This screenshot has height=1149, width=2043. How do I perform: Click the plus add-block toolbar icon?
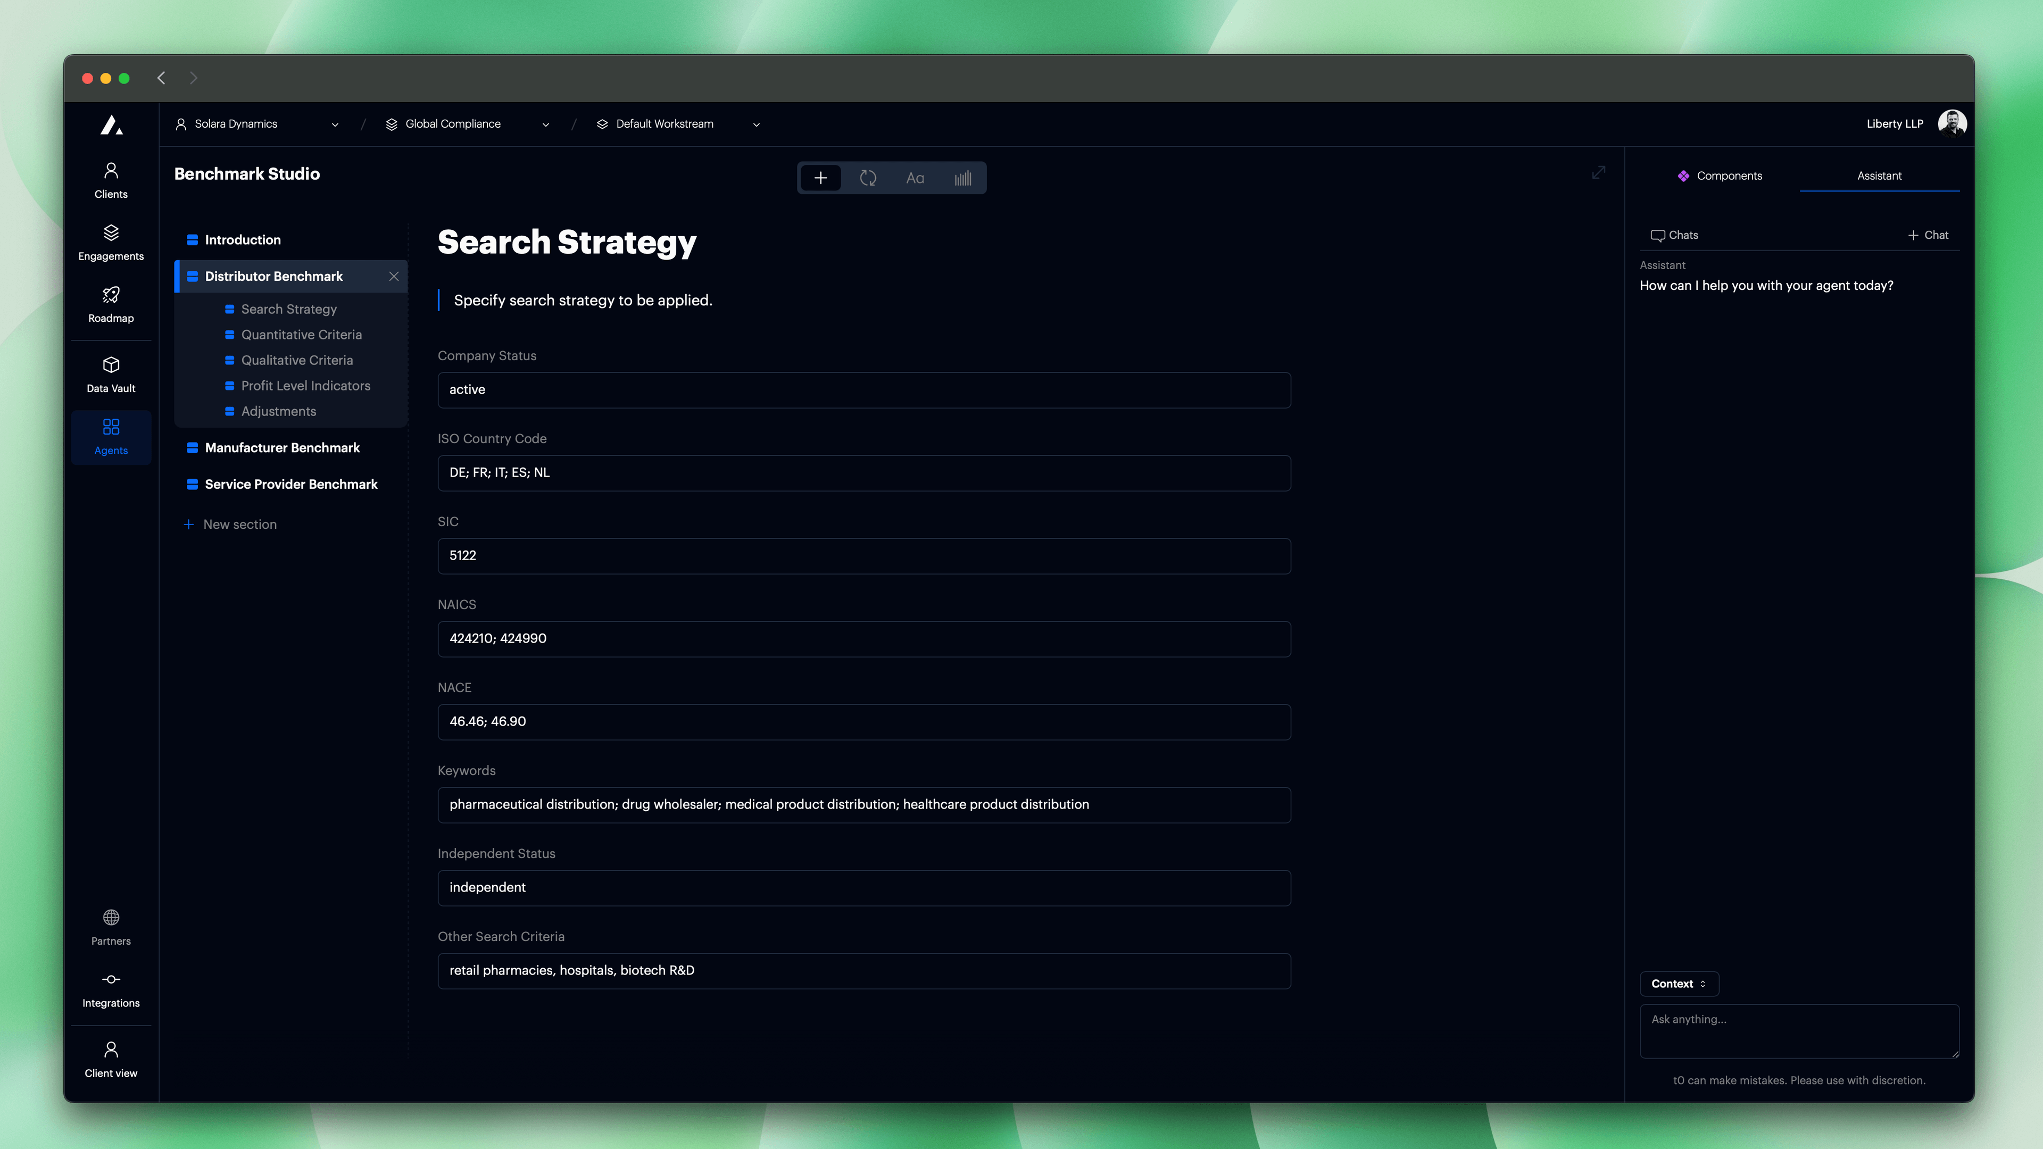pos(821,178)
